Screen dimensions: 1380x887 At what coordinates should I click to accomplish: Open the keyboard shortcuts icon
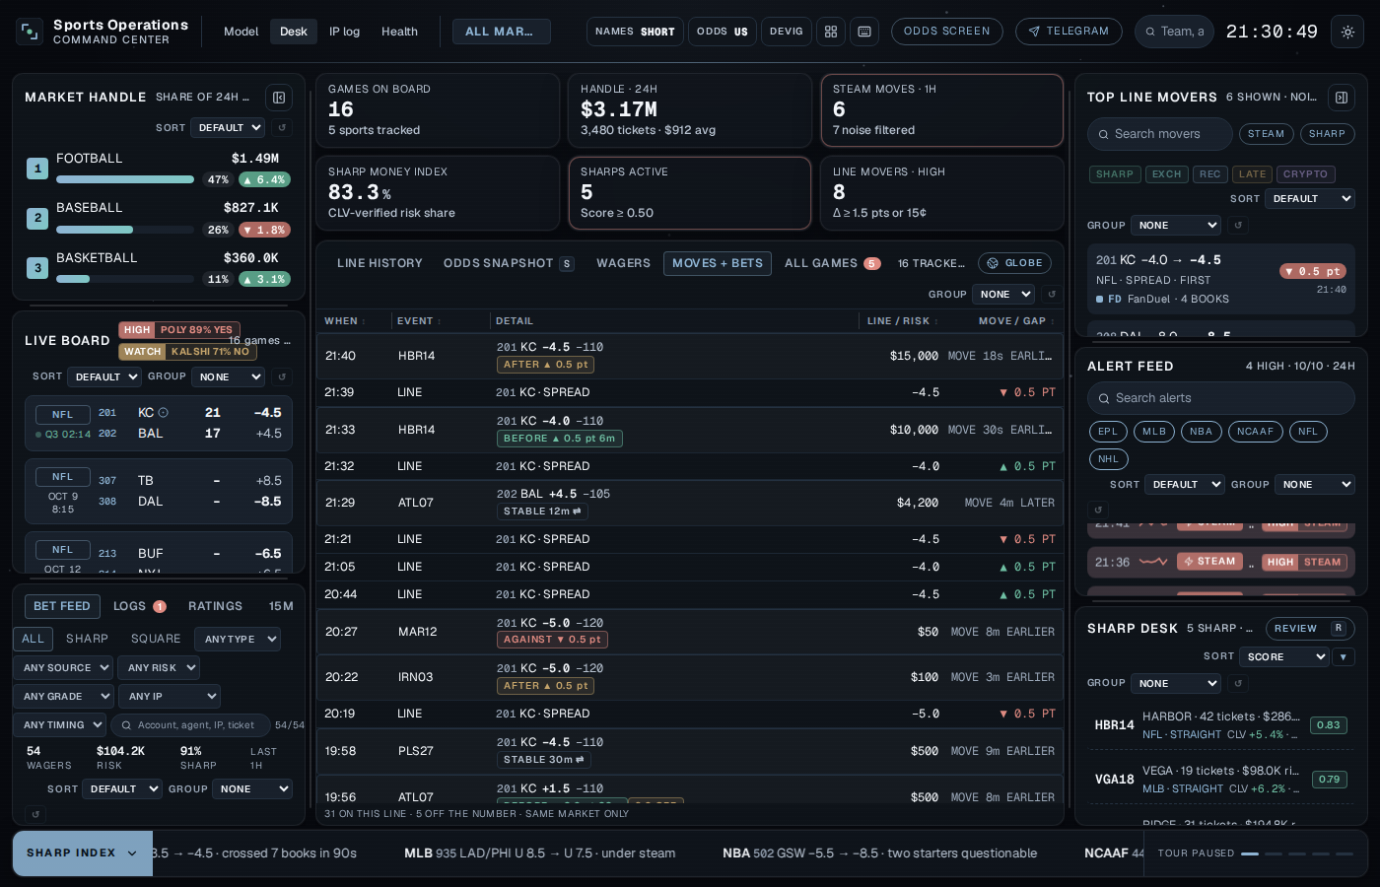tap(864, 32)
